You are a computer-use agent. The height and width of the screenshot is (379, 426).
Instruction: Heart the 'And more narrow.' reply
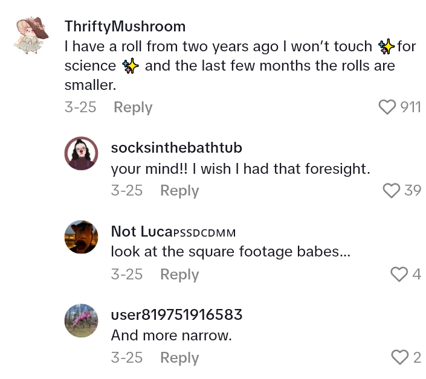[x=399, y=358]
